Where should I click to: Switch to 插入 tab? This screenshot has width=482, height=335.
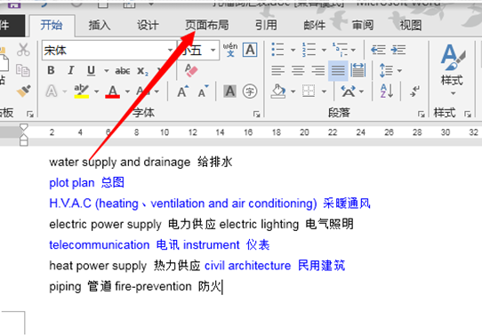click(x=100, y=25)
